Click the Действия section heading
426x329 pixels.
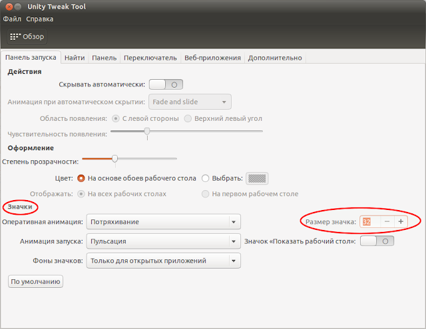pyautogui.click(x=25, y=72)
